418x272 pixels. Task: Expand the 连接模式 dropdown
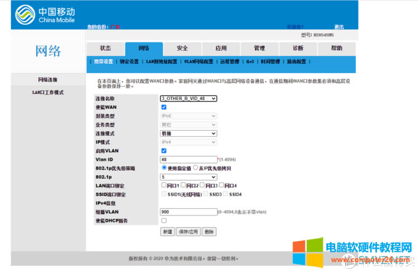[x=188, y=133]
